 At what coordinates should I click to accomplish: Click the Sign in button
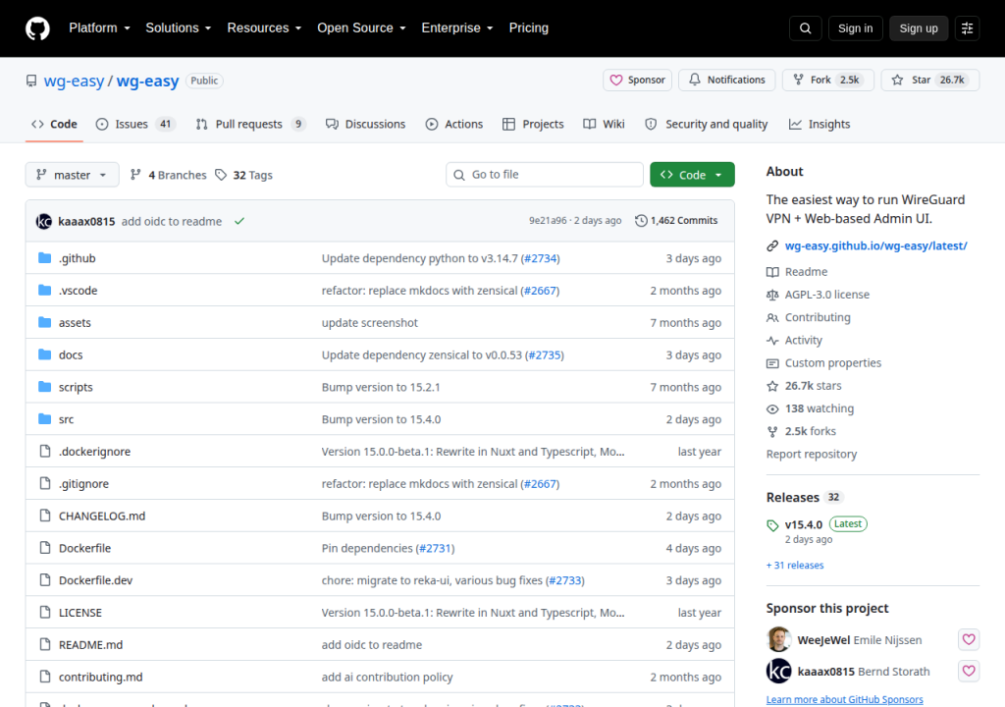(855, 28)
